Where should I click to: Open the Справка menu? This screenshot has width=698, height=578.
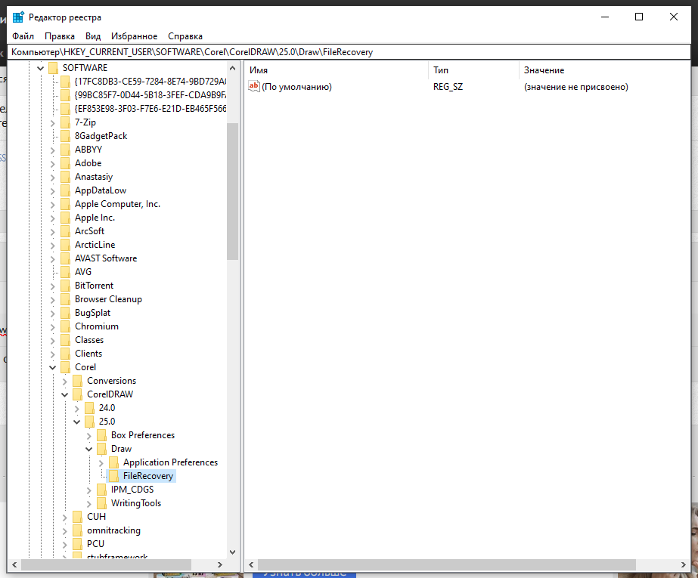[185, 36]
